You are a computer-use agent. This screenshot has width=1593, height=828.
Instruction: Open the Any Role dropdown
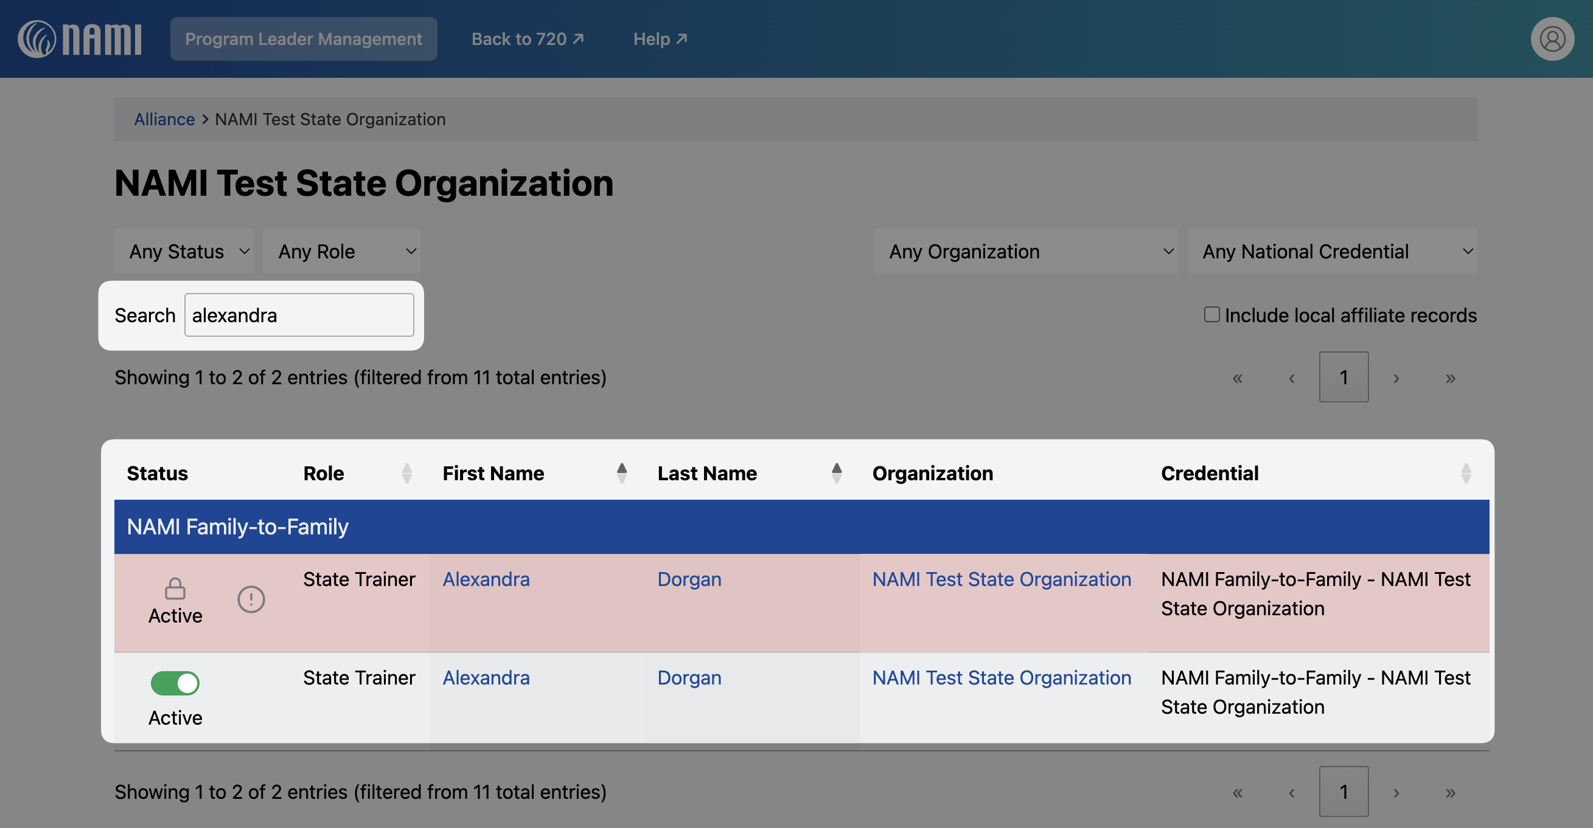[341, 252]
